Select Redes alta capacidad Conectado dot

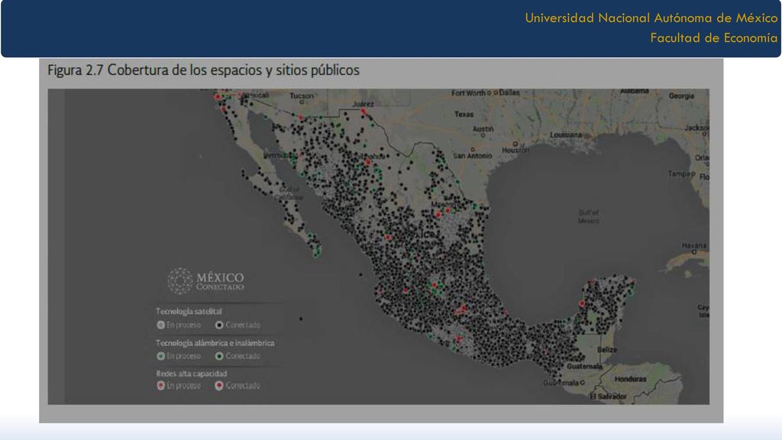[219, 385]
